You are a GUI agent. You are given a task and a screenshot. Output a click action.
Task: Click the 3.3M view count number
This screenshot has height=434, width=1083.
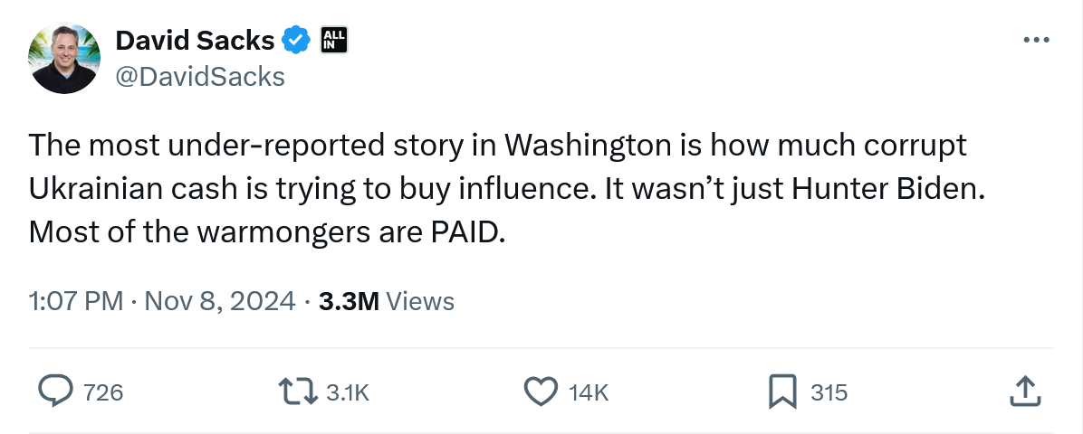(x=349, y=301)
